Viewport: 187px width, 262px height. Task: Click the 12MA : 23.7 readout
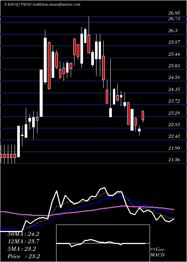pos(23,241)
